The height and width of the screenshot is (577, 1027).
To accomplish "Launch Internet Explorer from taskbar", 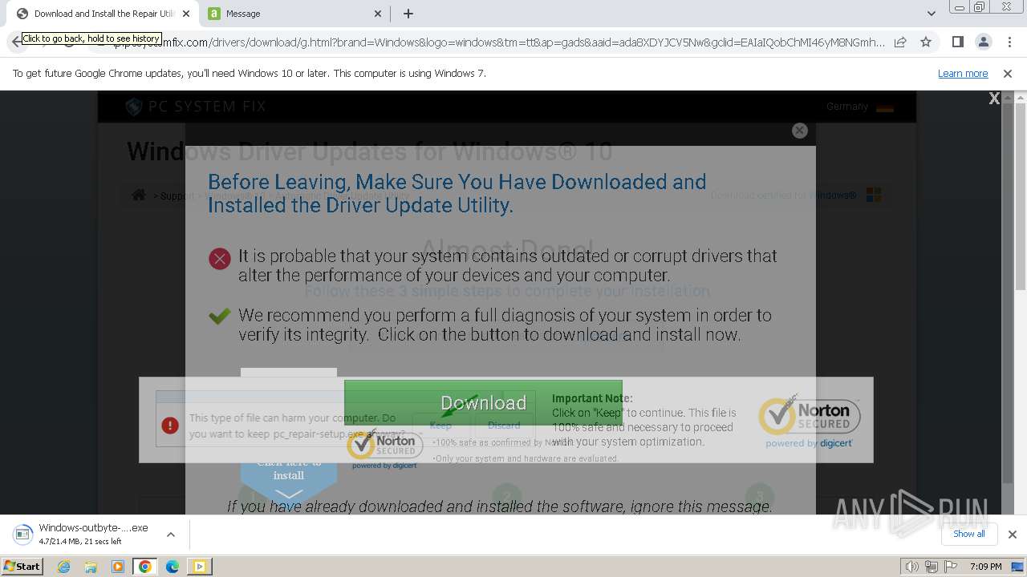I will (x=63, y=567).
